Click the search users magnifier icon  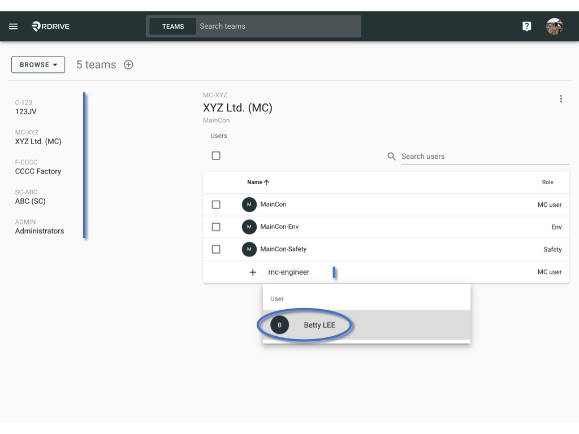coord(391,157)
